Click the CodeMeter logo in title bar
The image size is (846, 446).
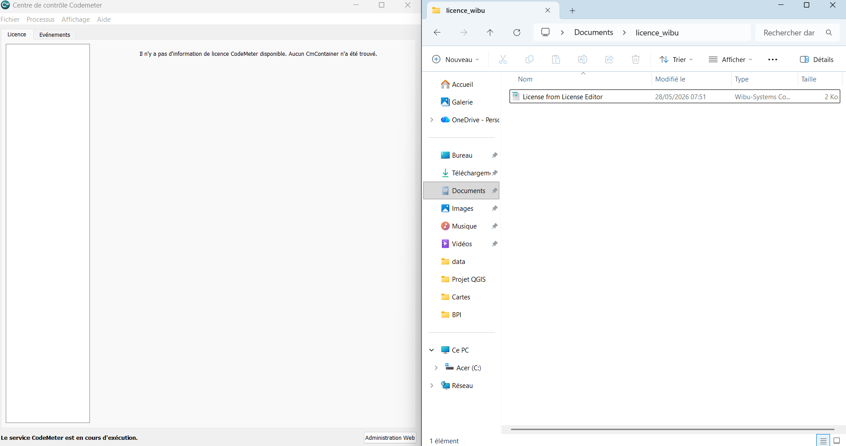tap(5, 5)
